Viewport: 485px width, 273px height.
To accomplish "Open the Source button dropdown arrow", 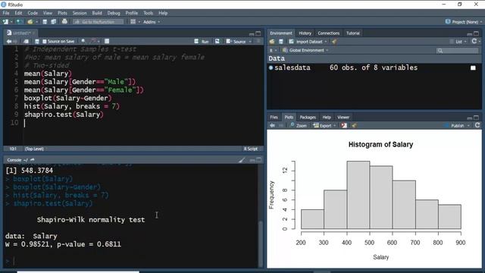I will tap(250, 42).
